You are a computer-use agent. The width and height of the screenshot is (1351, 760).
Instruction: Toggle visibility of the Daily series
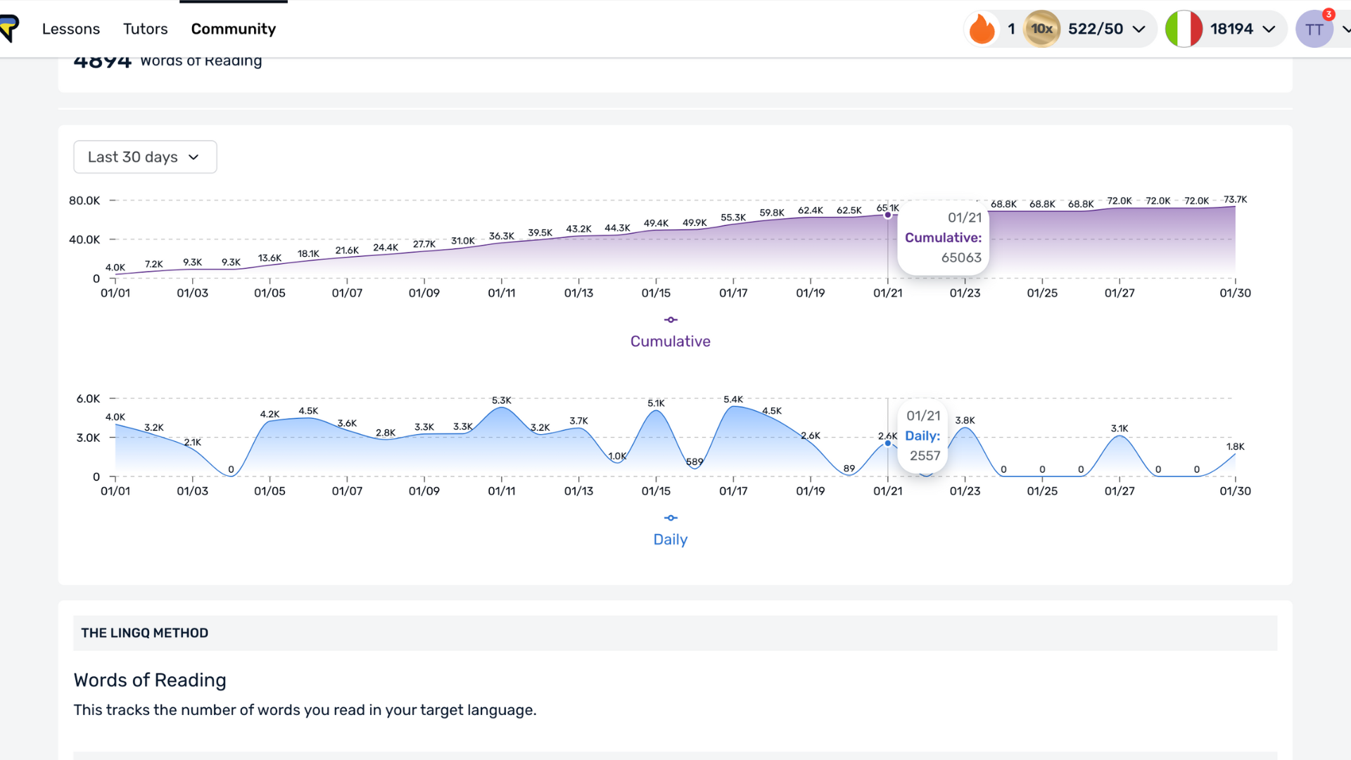pos(670,540)
